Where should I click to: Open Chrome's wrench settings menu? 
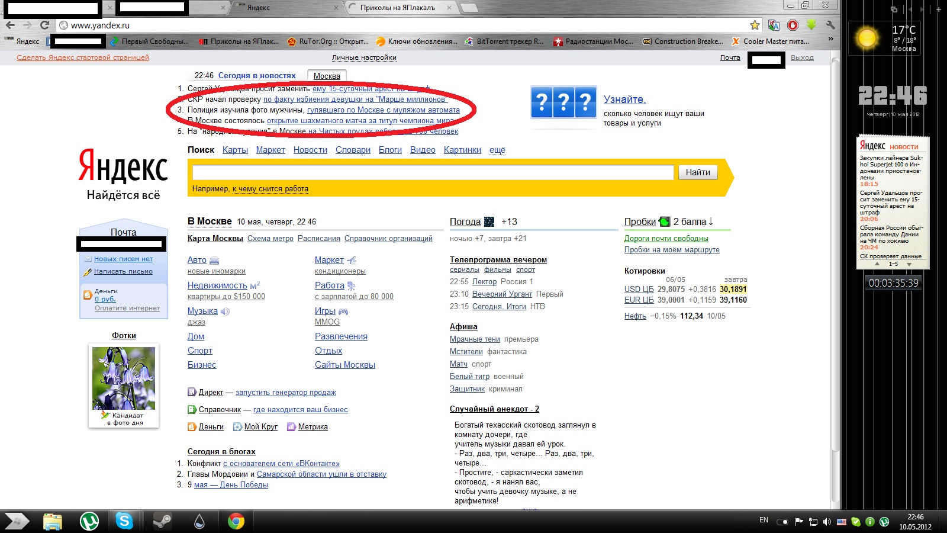(x=830, y=25)
